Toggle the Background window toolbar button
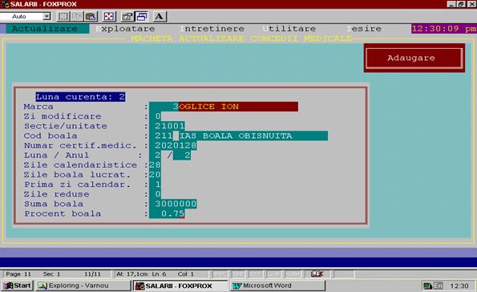 (141, 16)
